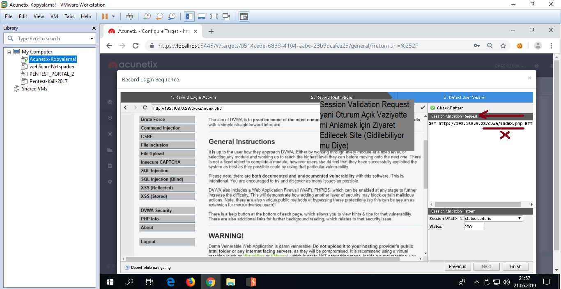Reload the recorder page with refresh icon
Image resolution: width=561 pixels, height=289 pixels.
point(145,108)
